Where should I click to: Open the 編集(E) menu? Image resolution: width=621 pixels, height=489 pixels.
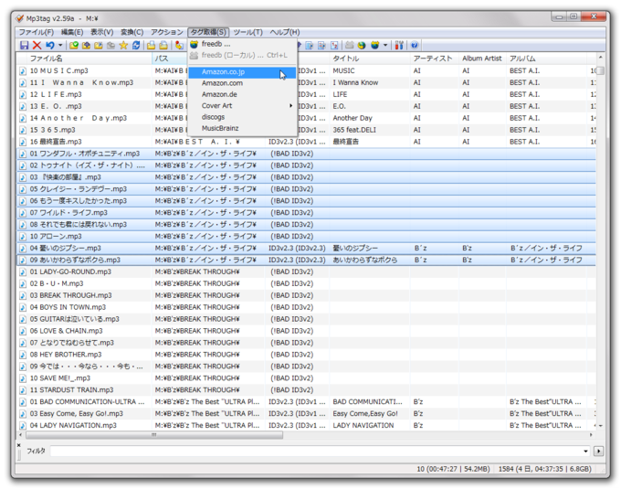click(x=72, y=32)
